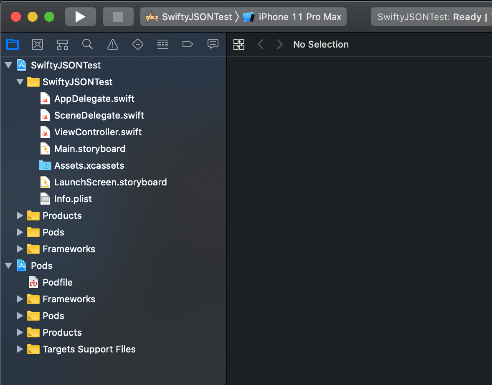Click the SwiftyJSONTest yellow group folder icon

pos(33,82)
